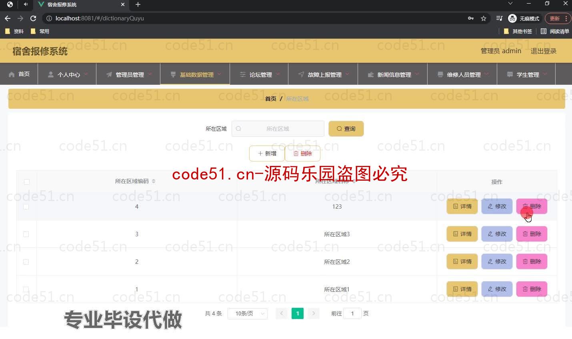
Task: Go to the previous page arrow in pagination
Action: click(282, 313)
